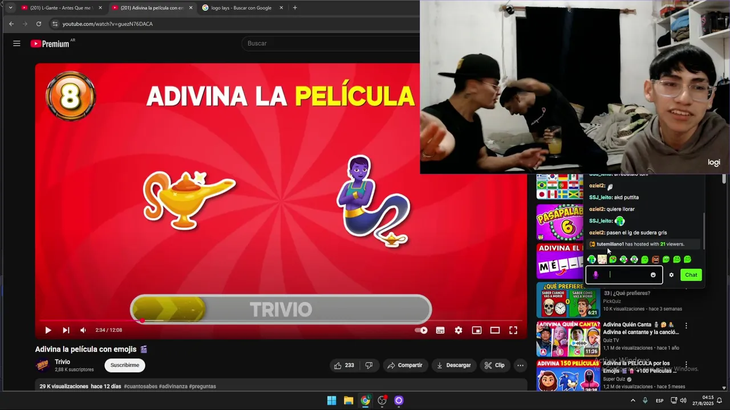Open the notifications bell in taskbar
The height and width of the screenshot is (410, 730).
point(720,400)
